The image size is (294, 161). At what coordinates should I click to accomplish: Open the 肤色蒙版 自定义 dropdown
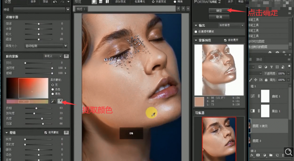[x=53, y=56]
